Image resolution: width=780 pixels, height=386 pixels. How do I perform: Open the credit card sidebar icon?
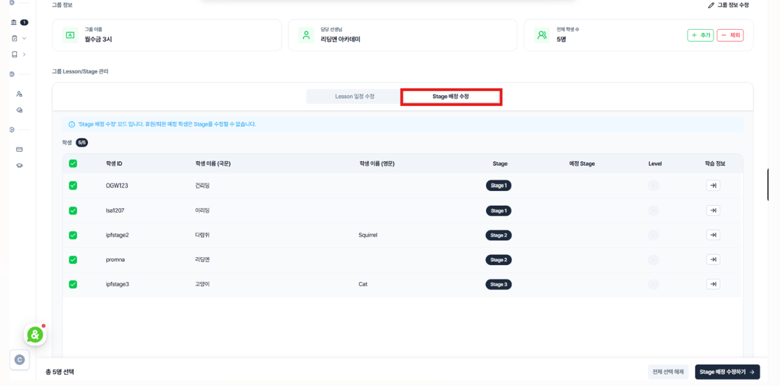click(x=20, y=149)
